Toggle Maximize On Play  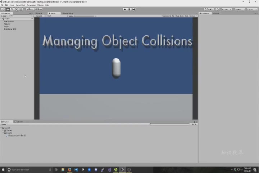click(x=168, y=16)
